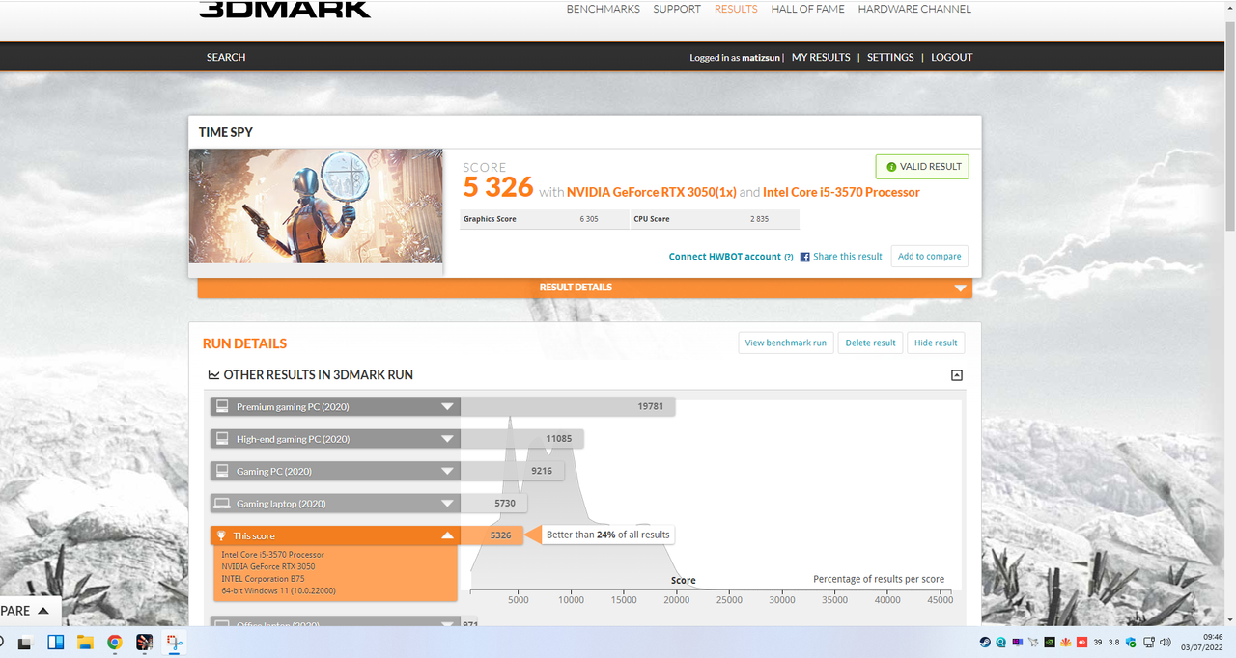The height and width of the screenshot is (658, 1236).
Task: Click the score distribution chart
Action: click(x=712, y=502)
